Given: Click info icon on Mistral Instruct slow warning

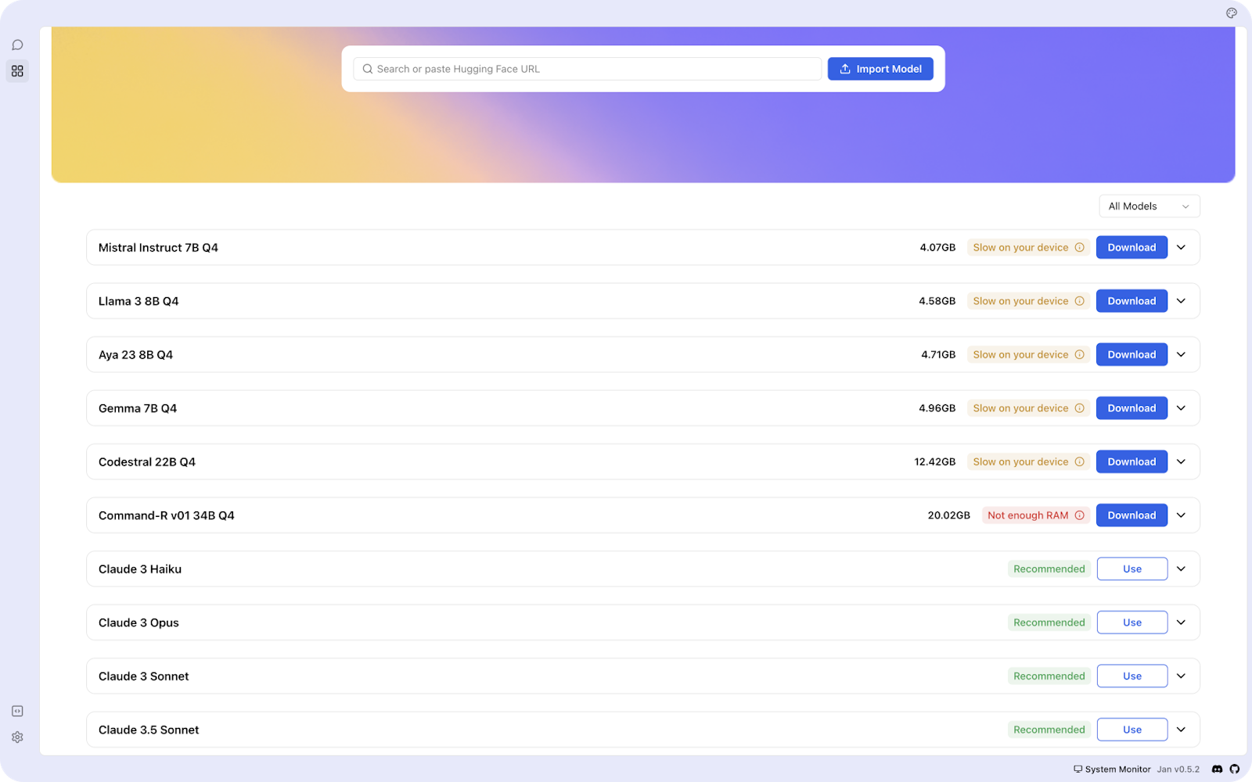Looking at the screenshot, I should point(1080,248).
